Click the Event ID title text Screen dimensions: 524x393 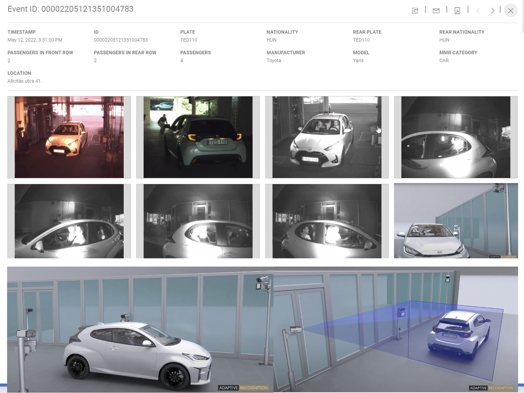(x=70, y=9)
